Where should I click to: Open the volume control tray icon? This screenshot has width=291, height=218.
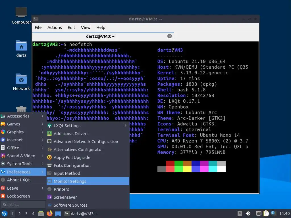(248, 213)
